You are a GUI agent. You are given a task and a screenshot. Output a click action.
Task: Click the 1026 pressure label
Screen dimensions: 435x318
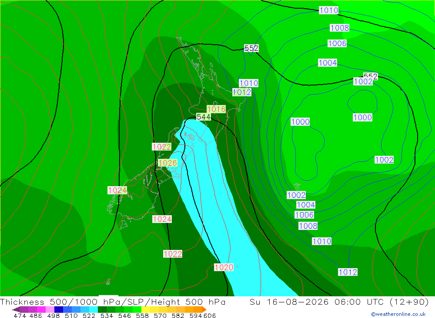click(x=167, y=163)
